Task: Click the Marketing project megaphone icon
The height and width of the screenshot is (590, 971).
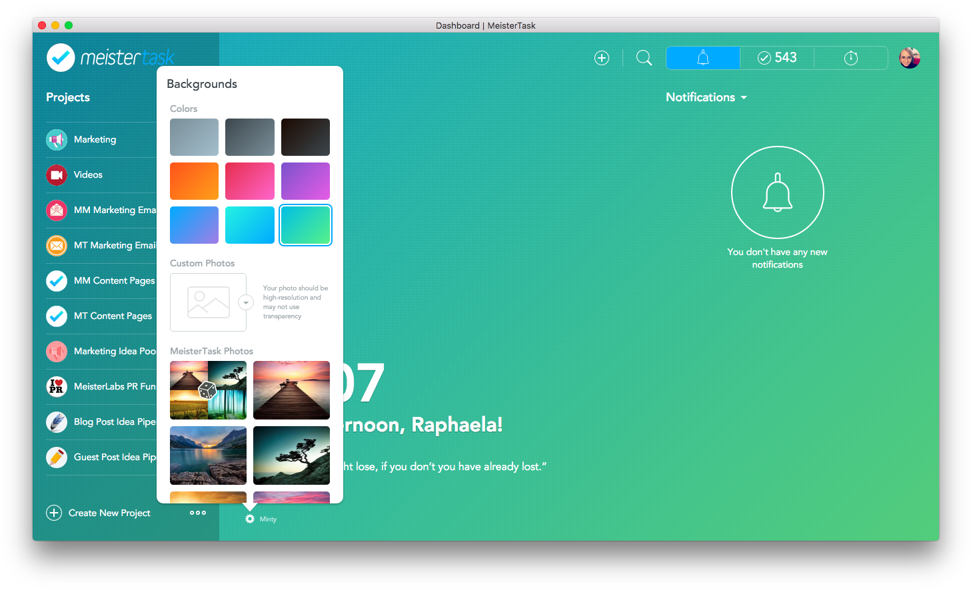Action: (57, 140)
